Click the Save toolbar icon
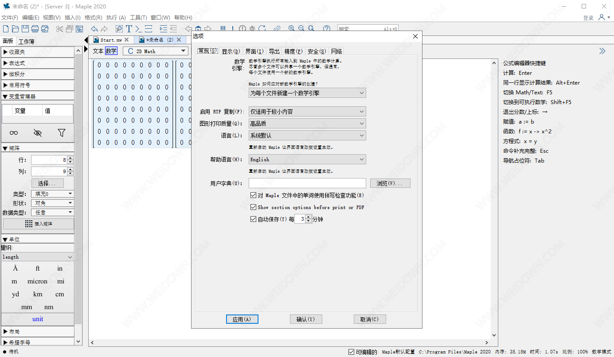Screen dimensions: 614x357 [x=25, y=29]
